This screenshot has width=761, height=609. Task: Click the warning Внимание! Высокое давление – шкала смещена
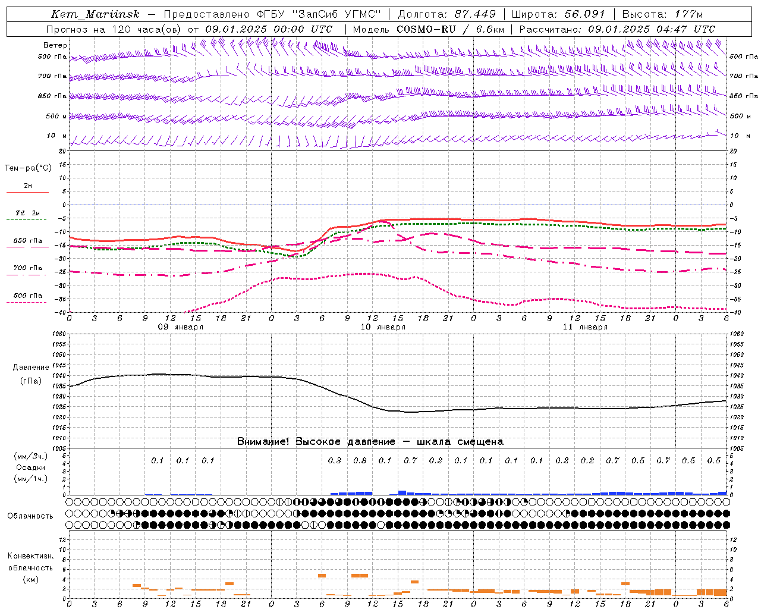point(370,442)
